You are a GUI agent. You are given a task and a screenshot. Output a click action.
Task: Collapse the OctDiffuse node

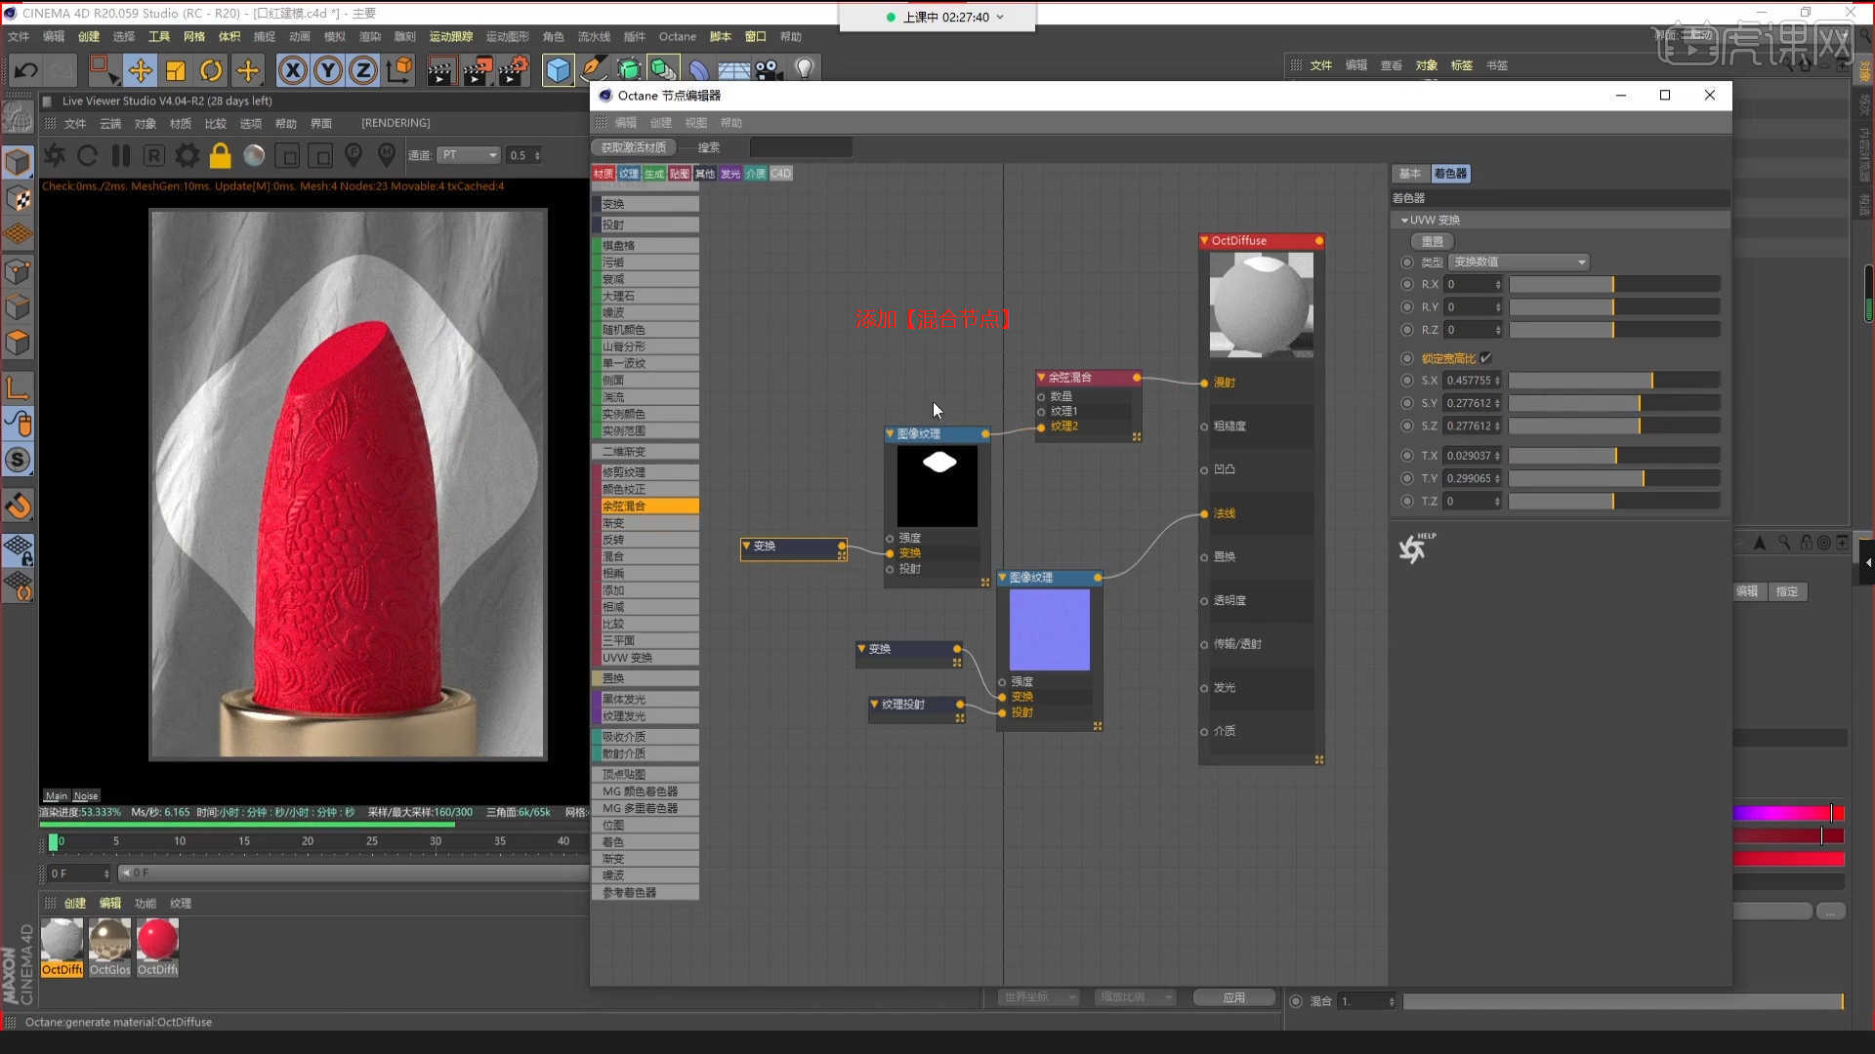[1204, 241]
